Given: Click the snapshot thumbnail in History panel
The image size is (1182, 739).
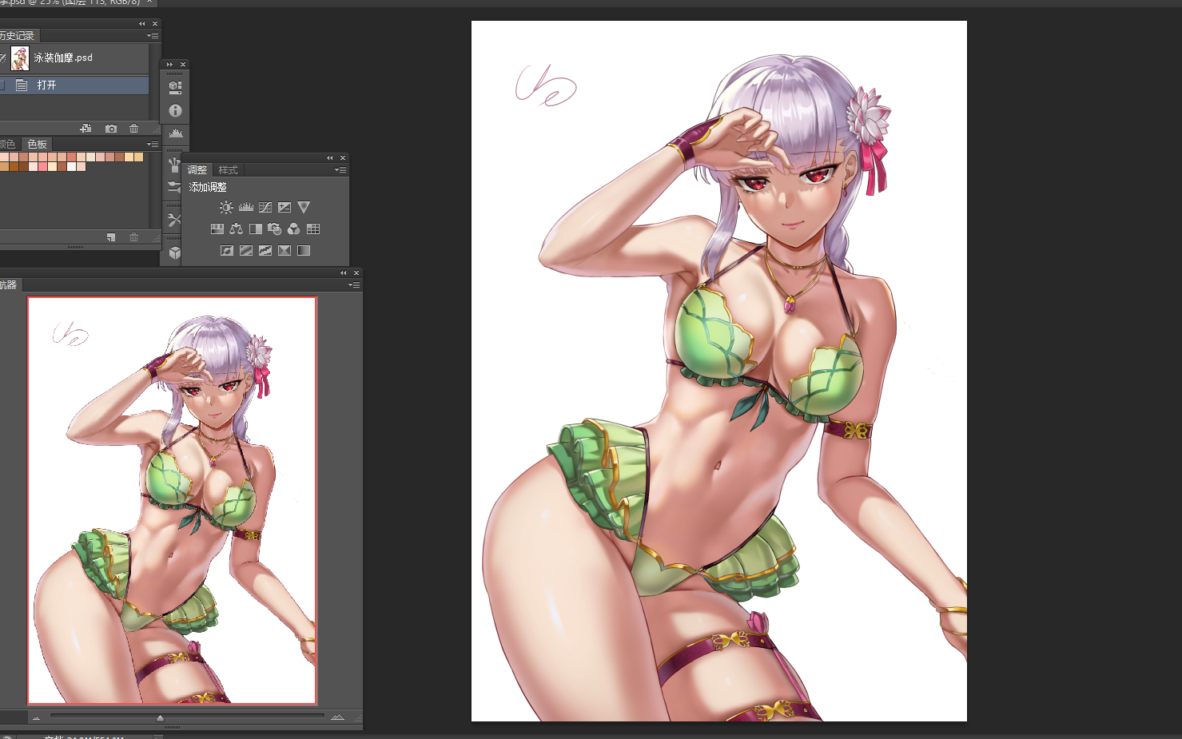Looking at the screenshot, I should pyautogui.click(x=20, y=58).
